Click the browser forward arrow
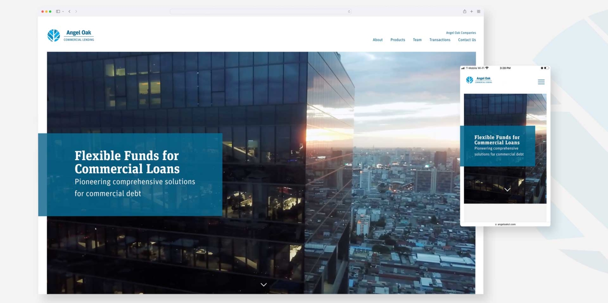608x303 pixels. pos(76,11)
